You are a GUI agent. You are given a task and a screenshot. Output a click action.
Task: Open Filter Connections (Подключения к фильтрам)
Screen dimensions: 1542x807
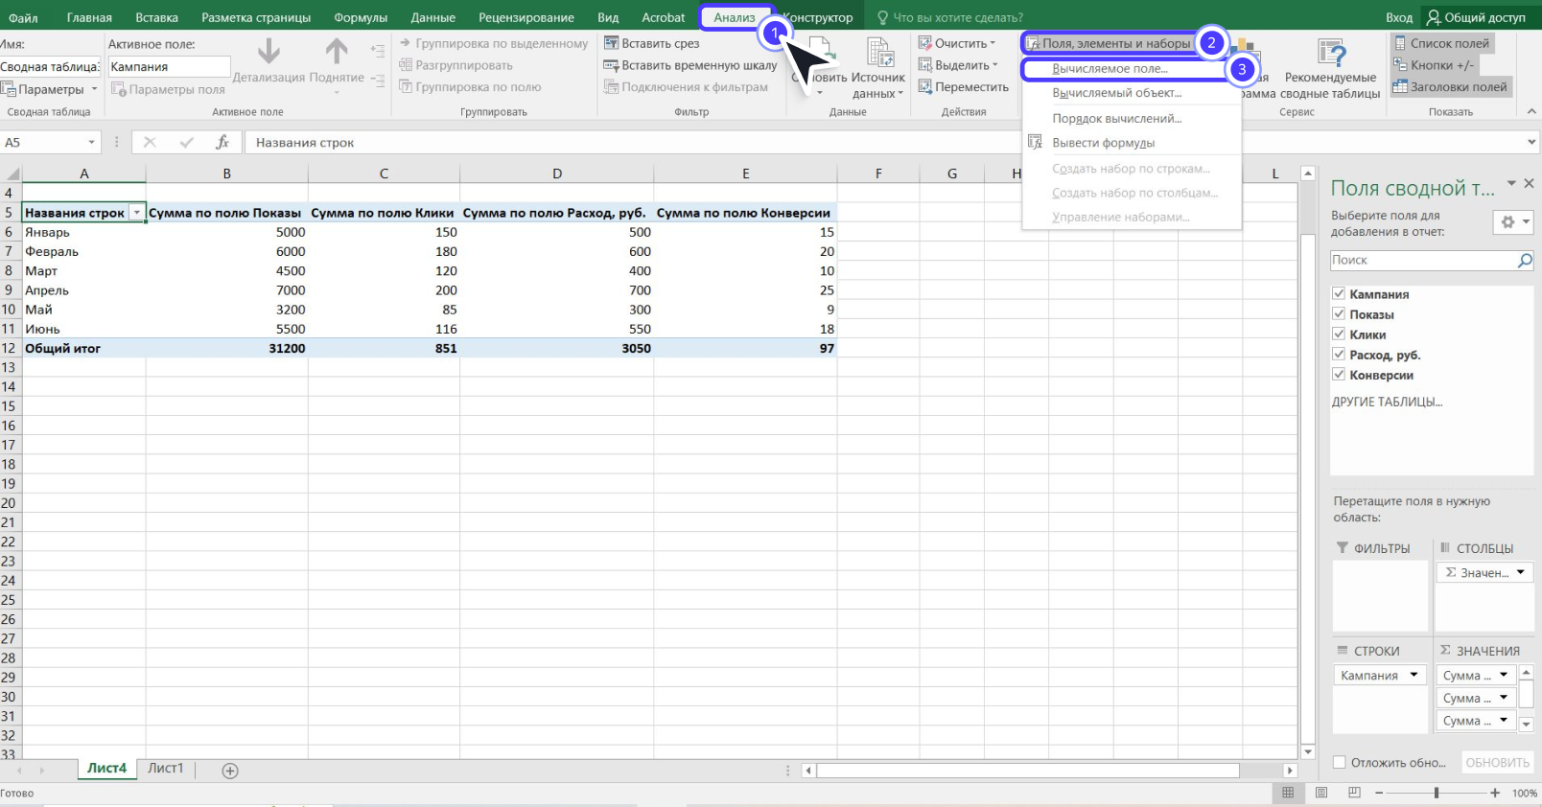click(x=687, y=87)
